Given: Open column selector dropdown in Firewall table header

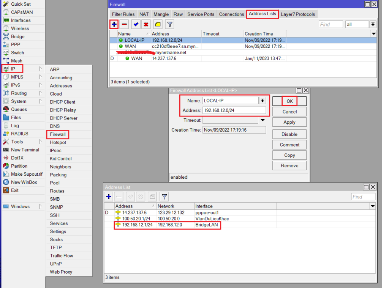Looking at the screenshot, I should point(373,34).
